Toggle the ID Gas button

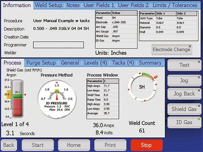click(x=184, y=122)
